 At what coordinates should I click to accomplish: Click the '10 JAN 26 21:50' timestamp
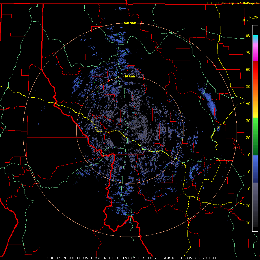(x=196, y=258)
